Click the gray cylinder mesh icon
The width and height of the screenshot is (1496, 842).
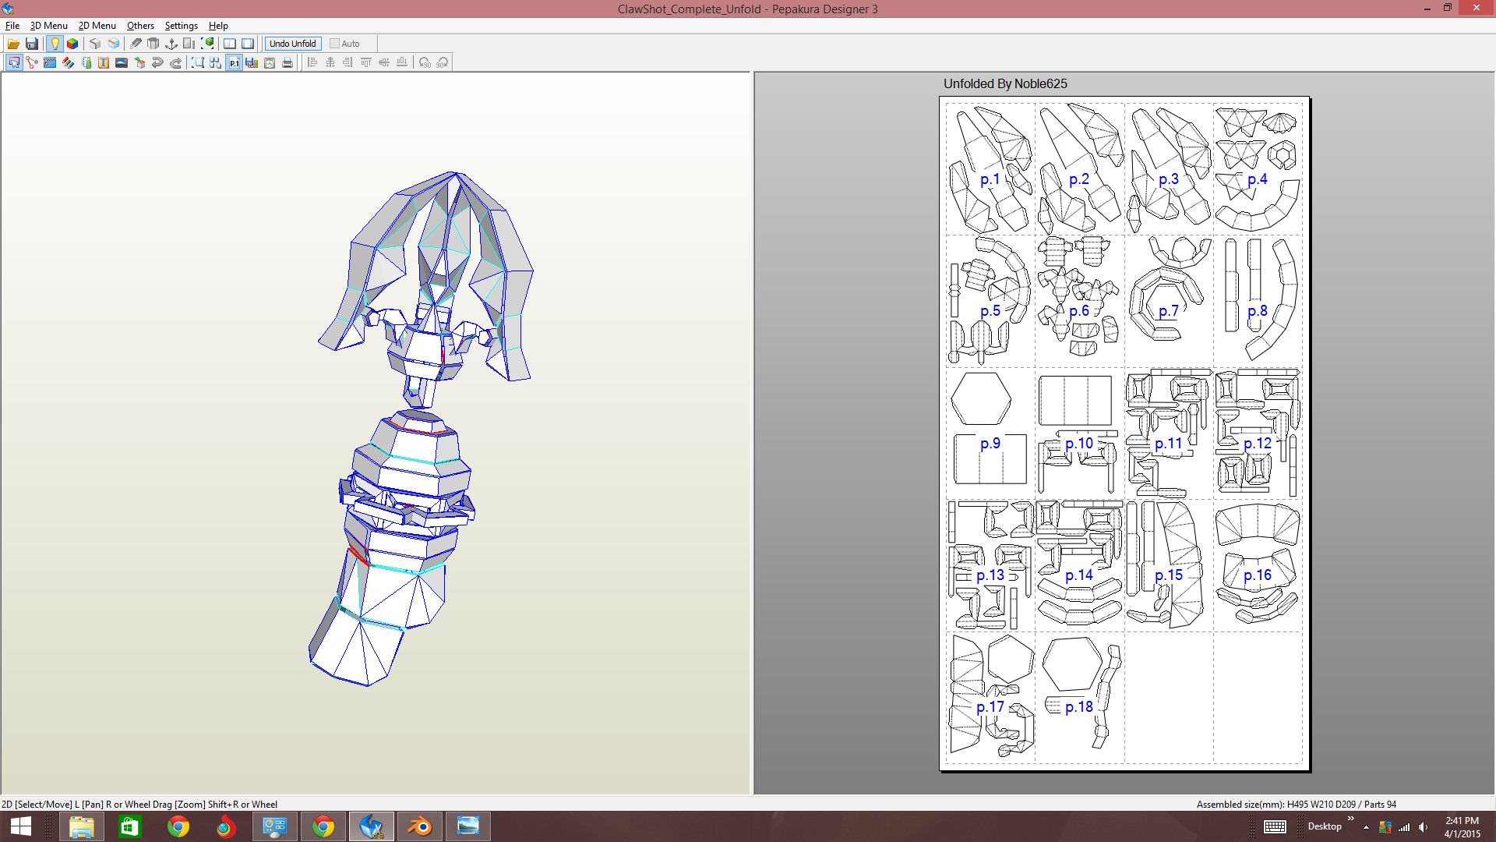pyautogui.click(x=153, y=44)
